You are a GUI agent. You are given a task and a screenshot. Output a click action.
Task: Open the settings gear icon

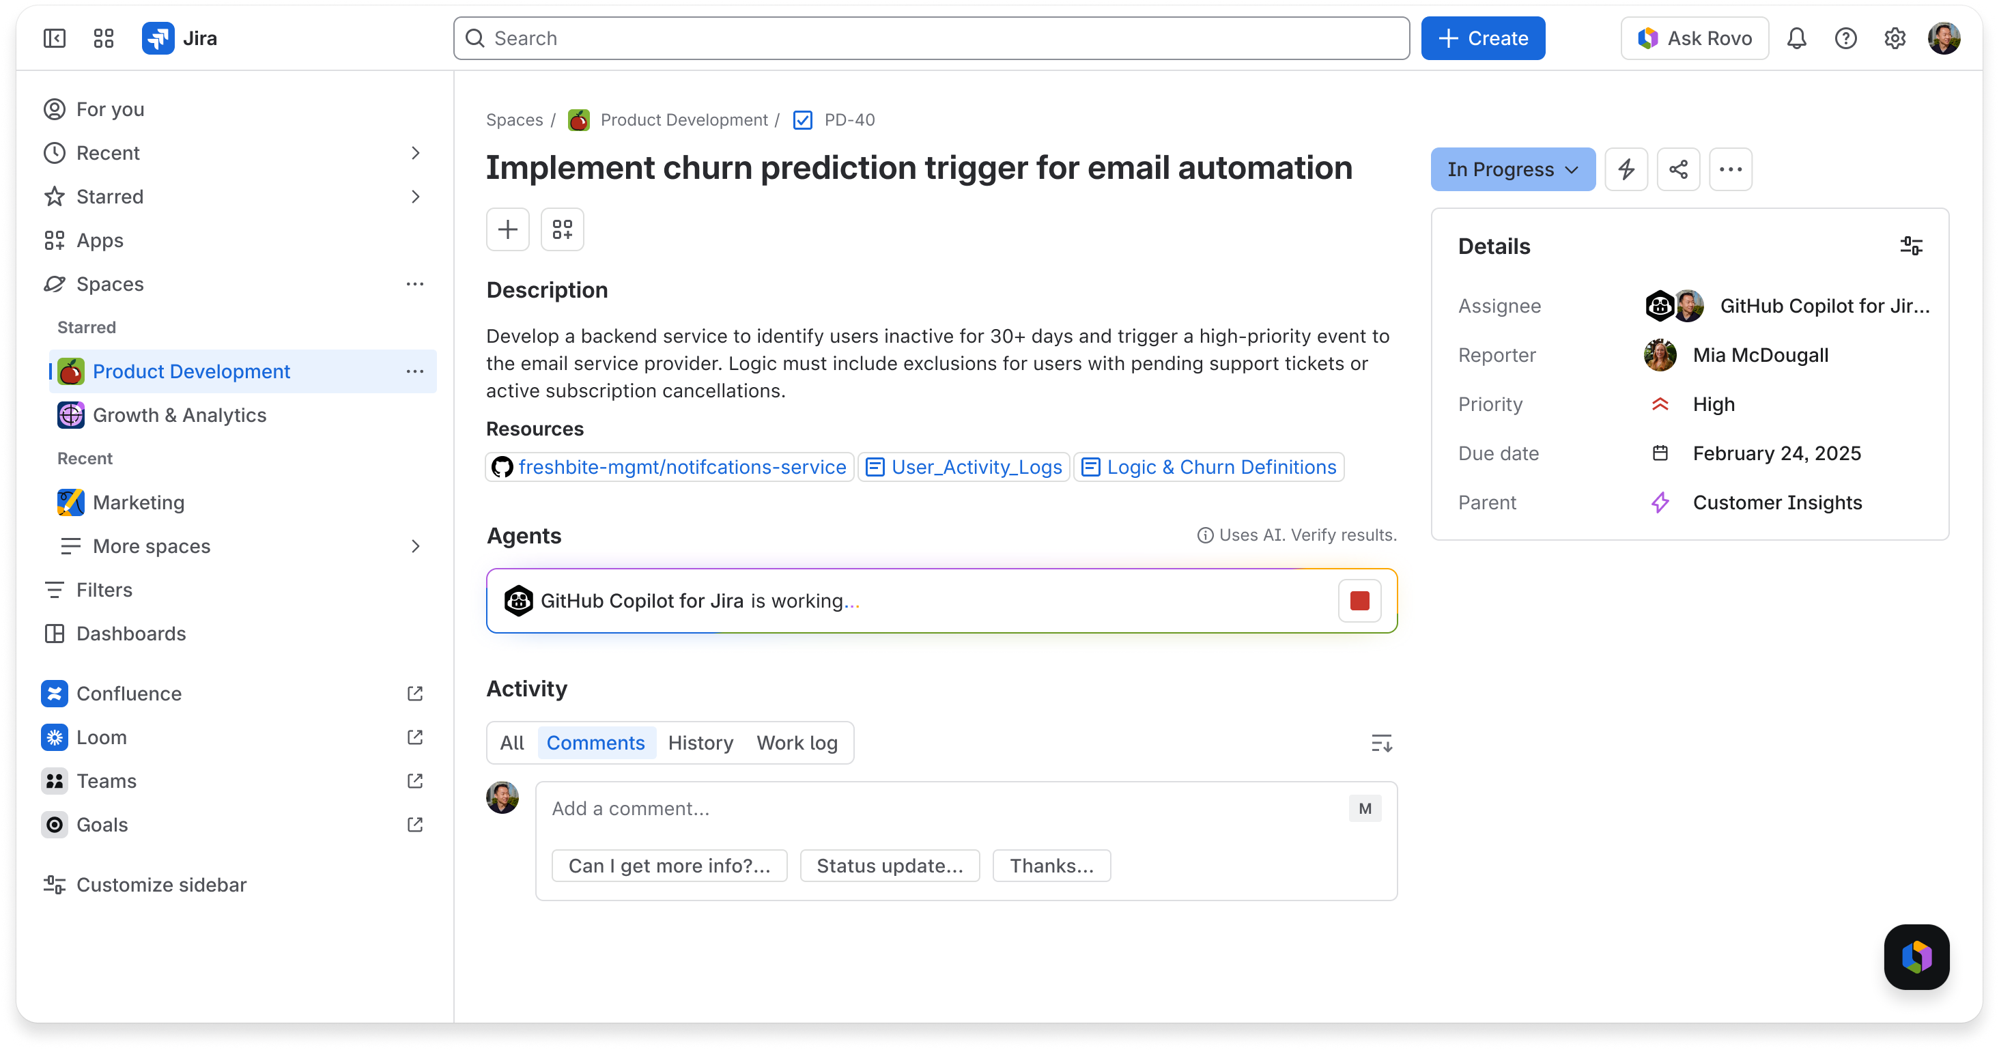click(1895, 38)
